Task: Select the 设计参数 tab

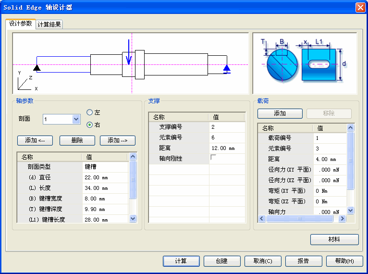Action: pyautogui.click(x=21, y=24)
